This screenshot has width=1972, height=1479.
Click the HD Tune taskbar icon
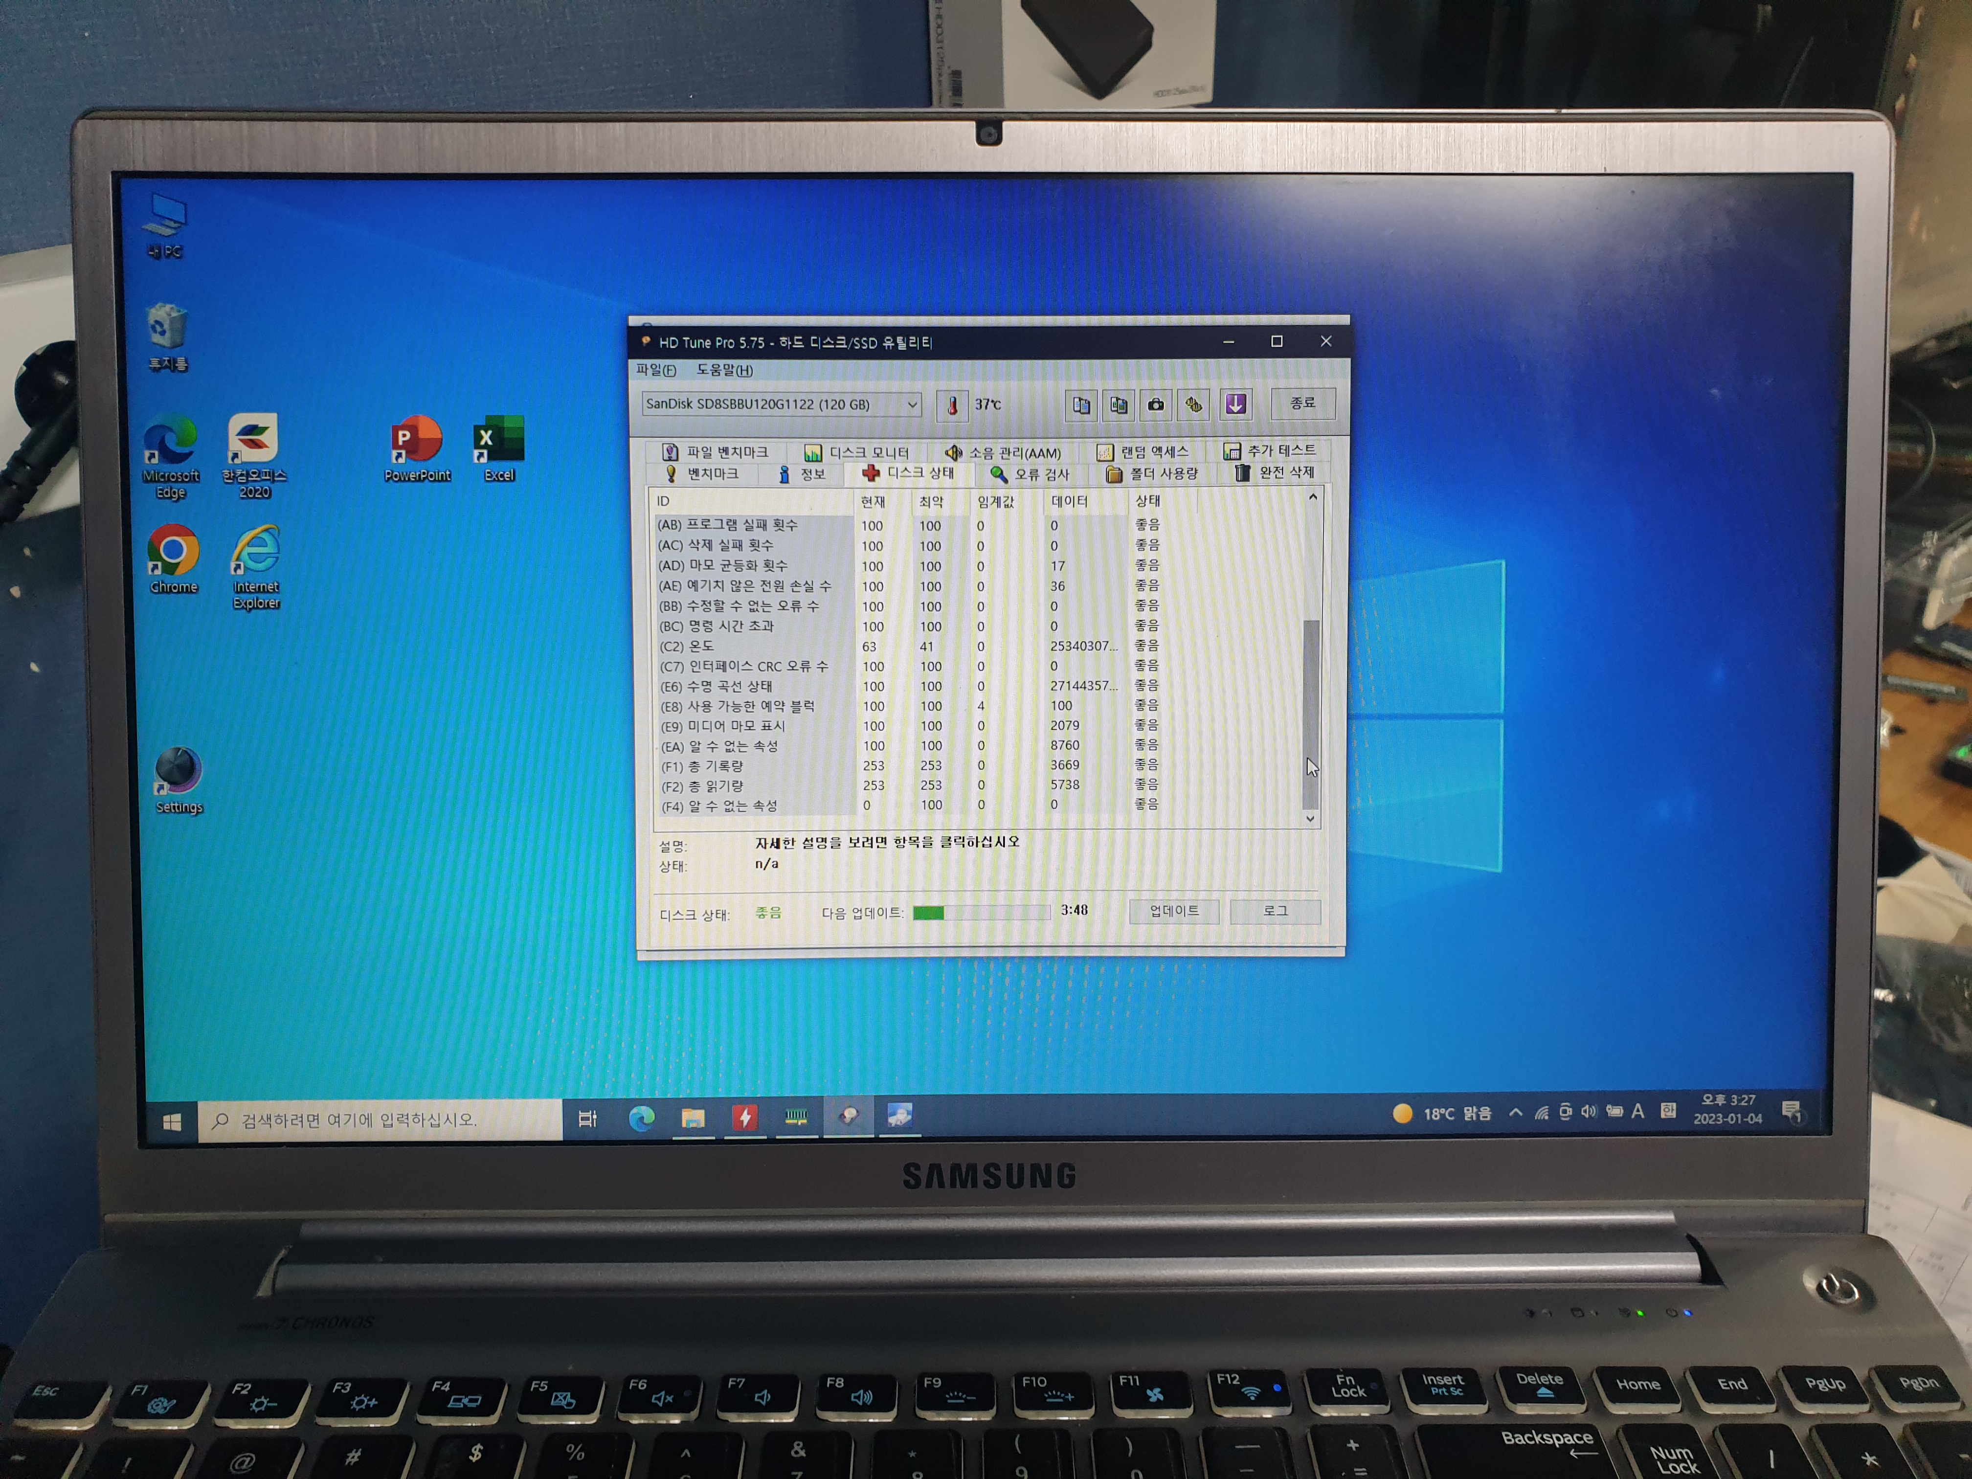point(848,1116)
